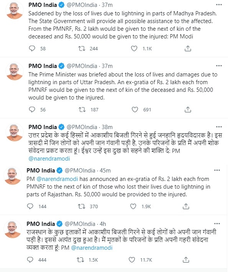The image size is (228, 272).
Task: Reply to the Uttar Pradesh ex-gratia tweet
Action: point(32,109)
